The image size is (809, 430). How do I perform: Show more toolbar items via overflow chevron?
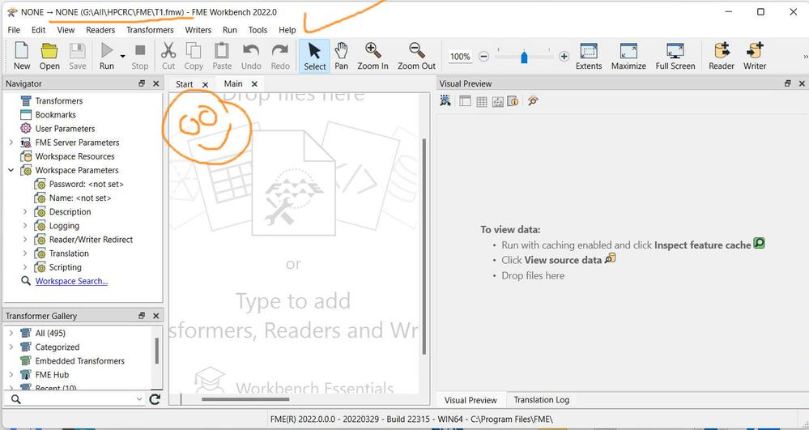(x=806, y=56)
